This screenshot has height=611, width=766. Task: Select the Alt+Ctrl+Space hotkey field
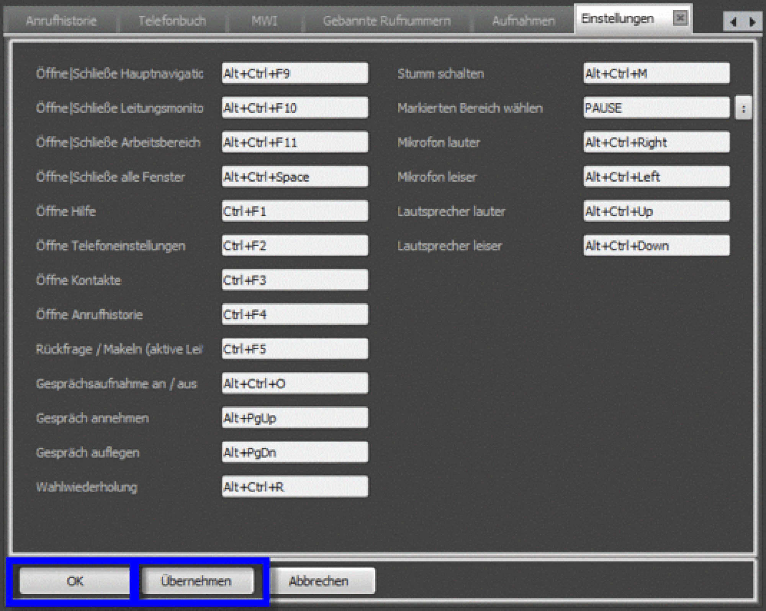coord(295,177)
